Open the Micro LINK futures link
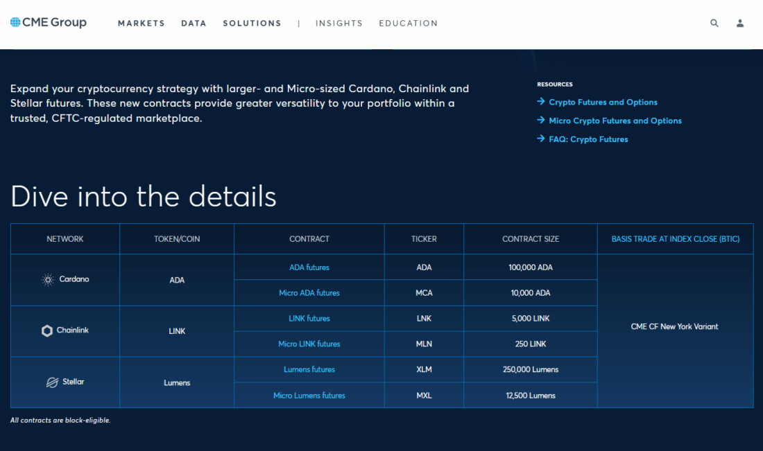 (x=309, y=344)
